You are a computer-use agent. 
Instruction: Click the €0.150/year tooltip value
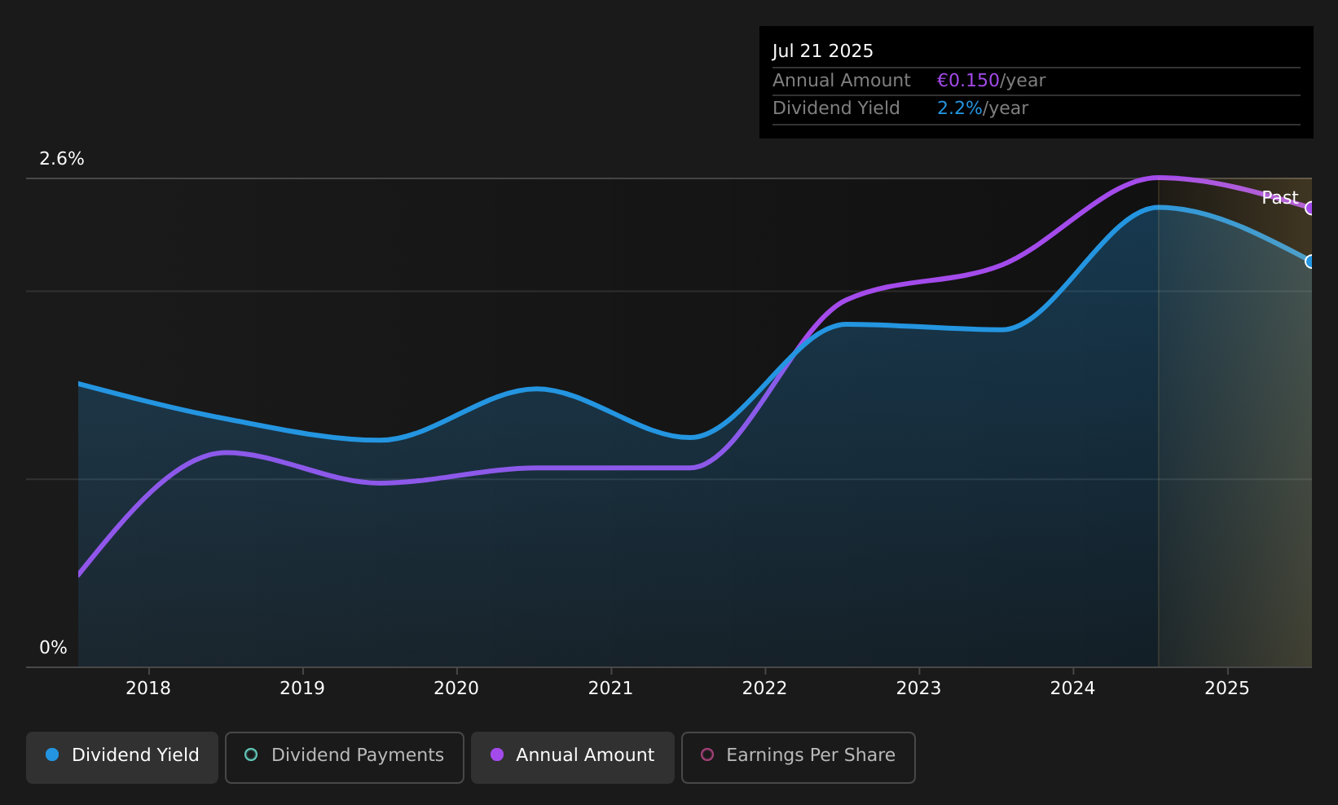(991, 81)
